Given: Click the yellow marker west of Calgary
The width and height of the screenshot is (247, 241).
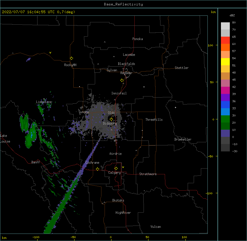Looking at the screenshot, I should [97, 169].
